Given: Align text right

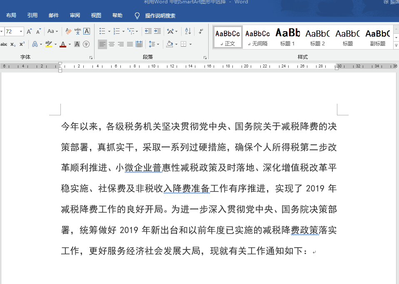Looking at the screenshot, I should coord(121,44).
